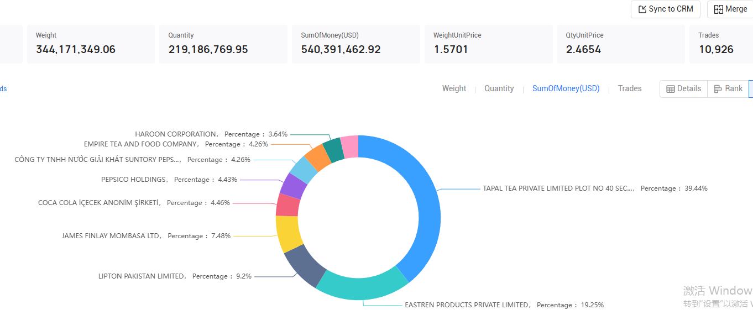
Task: Click the Details table icon
Action: point(671,89)
